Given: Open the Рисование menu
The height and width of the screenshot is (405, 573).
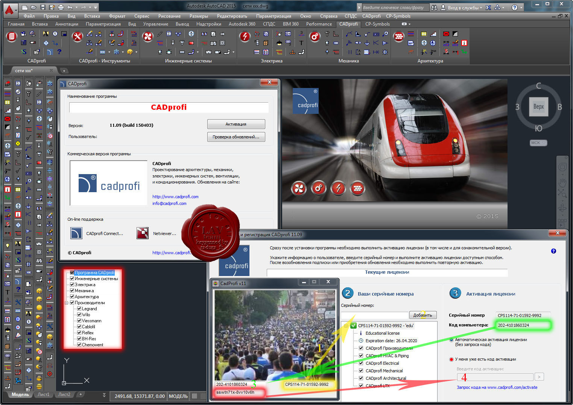Looking at the screenshot, I should click(169, 16).
